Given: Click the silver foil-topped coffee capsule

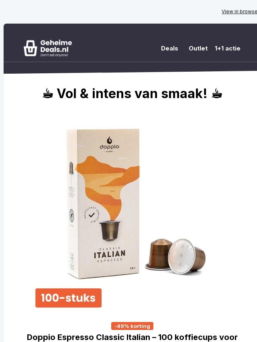Looking at the screenshot, I should click(187, 256).
